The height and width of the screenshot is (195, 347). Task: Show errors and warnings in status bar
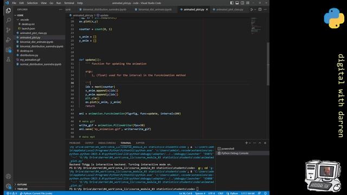[x=12, y=193]
